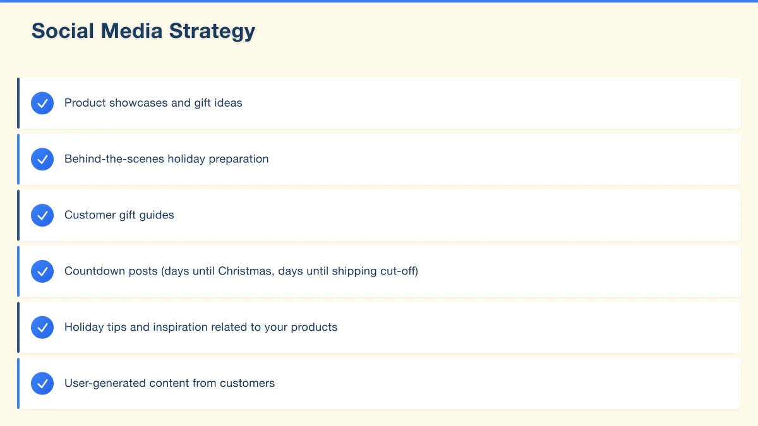Image resolution: width=758 pixels, height=426 pixels.
Task: Click the checkmark icon next to Behind-the-scenes item
Action: point(42,159)
